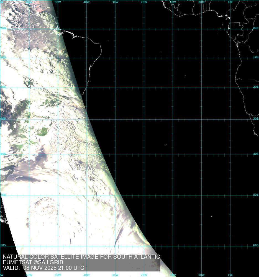Select the 50W longitude label at top
This screenshot has height=277, width=259.
click(x=58, y=2)
